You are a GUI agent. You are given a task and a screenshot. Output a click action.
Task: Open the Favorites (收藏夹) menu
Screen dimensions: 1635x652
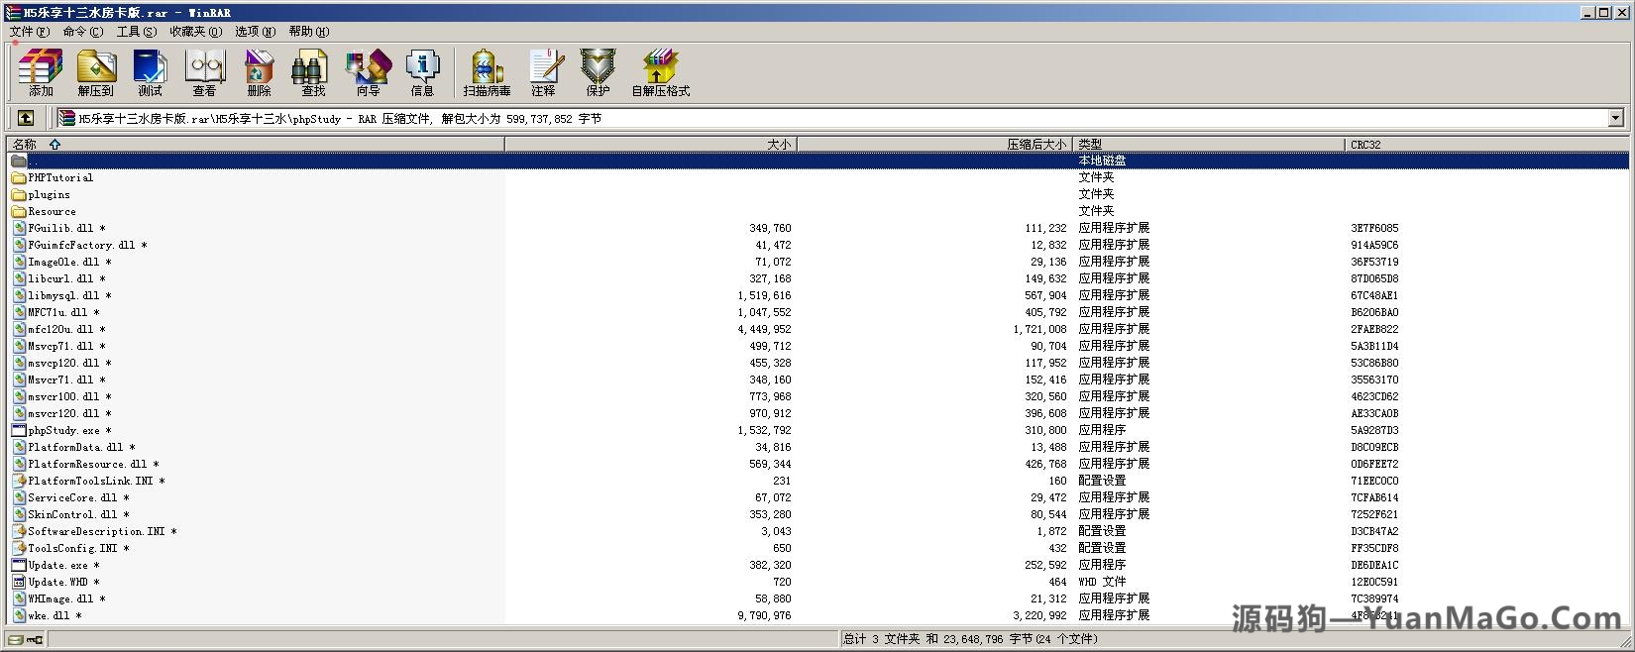[196, 32]
